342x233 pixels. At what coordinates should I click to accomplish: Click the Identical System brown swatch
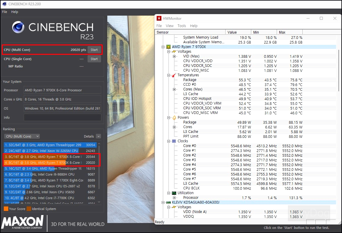[29, 209]
